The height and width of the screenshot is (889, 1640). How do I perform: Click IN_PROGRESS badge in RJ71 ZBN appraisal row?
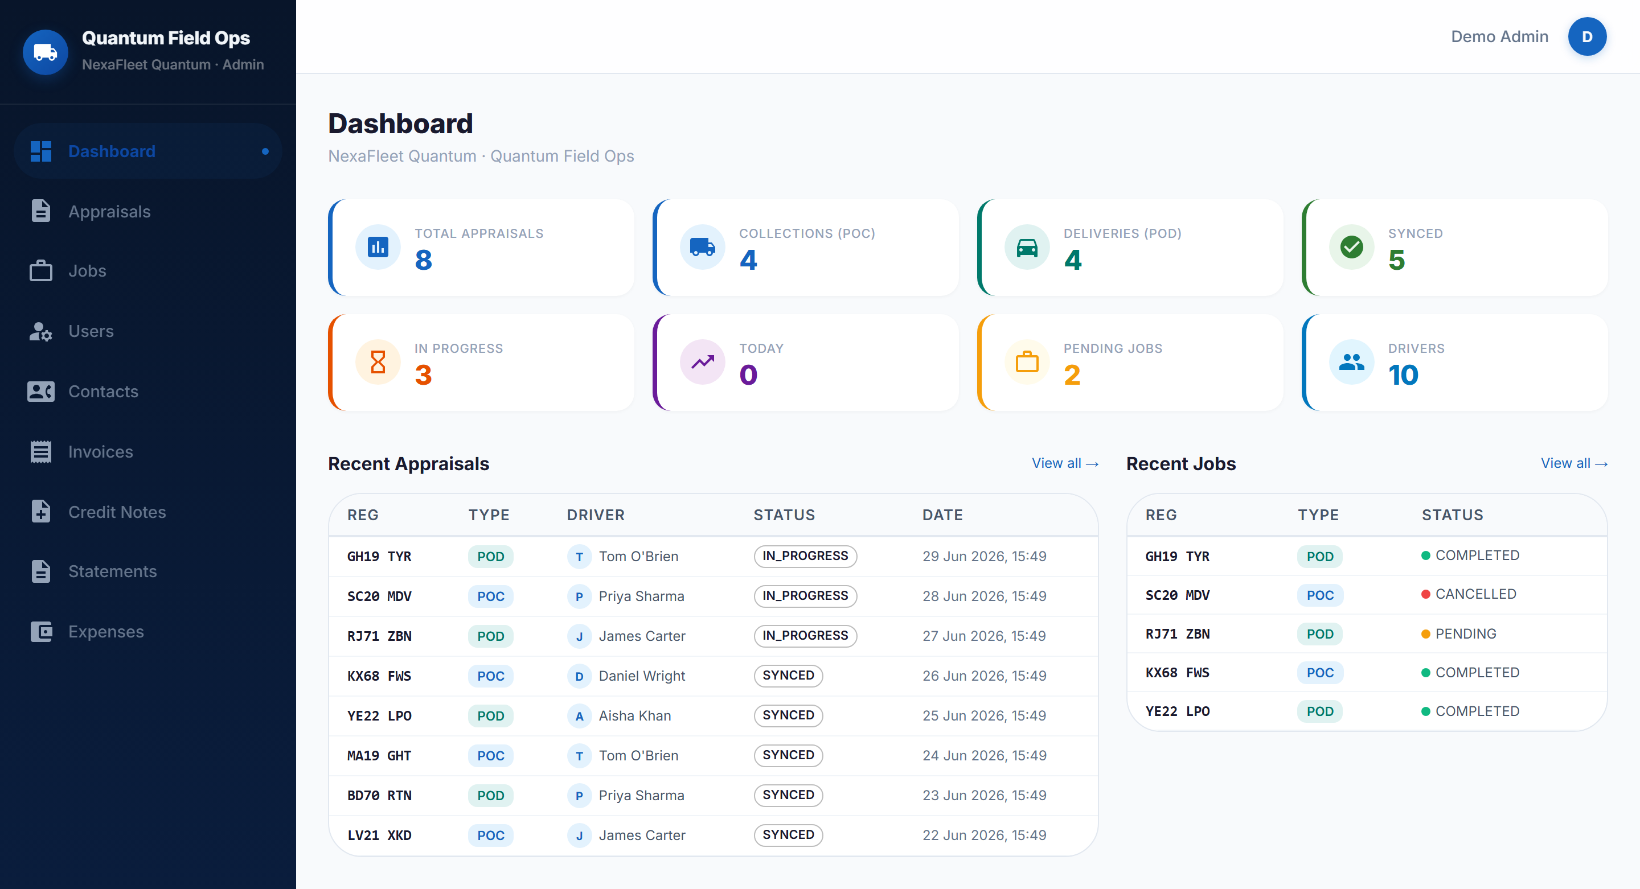coord(805,636)
